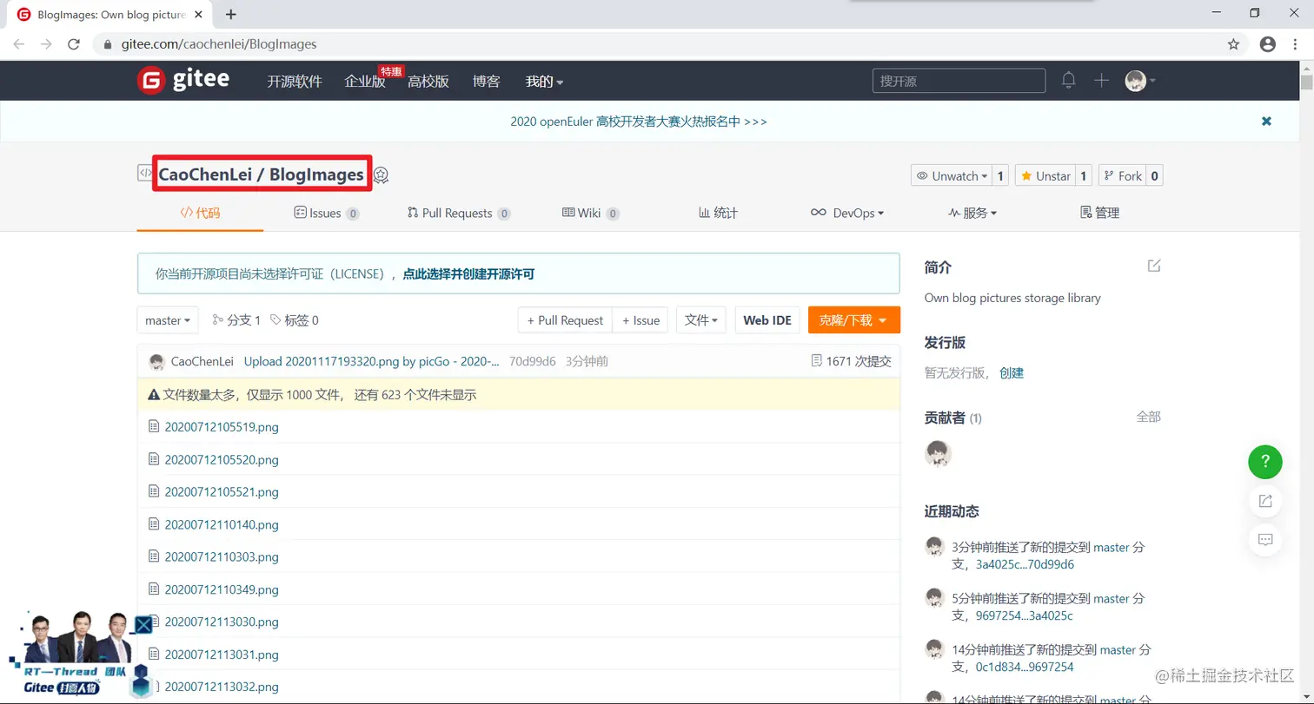Open the 克隆/下载 dropdown button
1314x704 pixels.
853,320
